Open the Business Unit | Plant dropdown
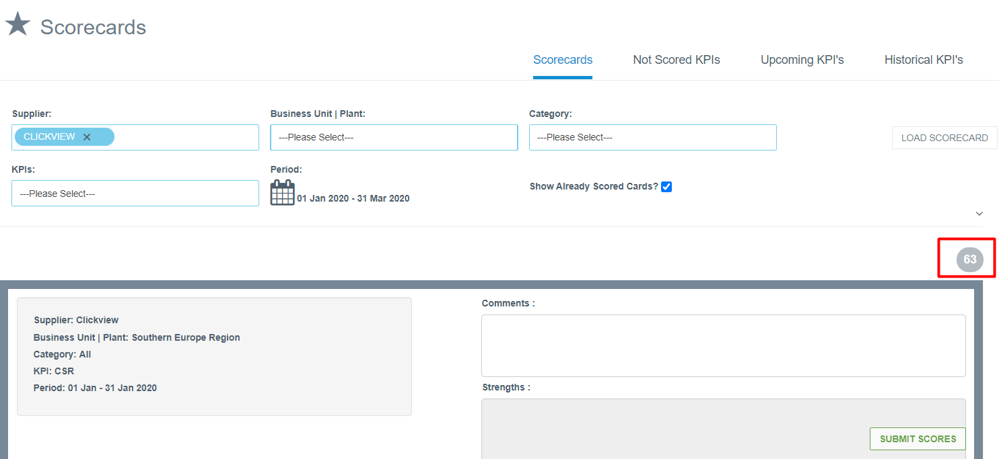 pyautogui.click(x=394, y=137)
